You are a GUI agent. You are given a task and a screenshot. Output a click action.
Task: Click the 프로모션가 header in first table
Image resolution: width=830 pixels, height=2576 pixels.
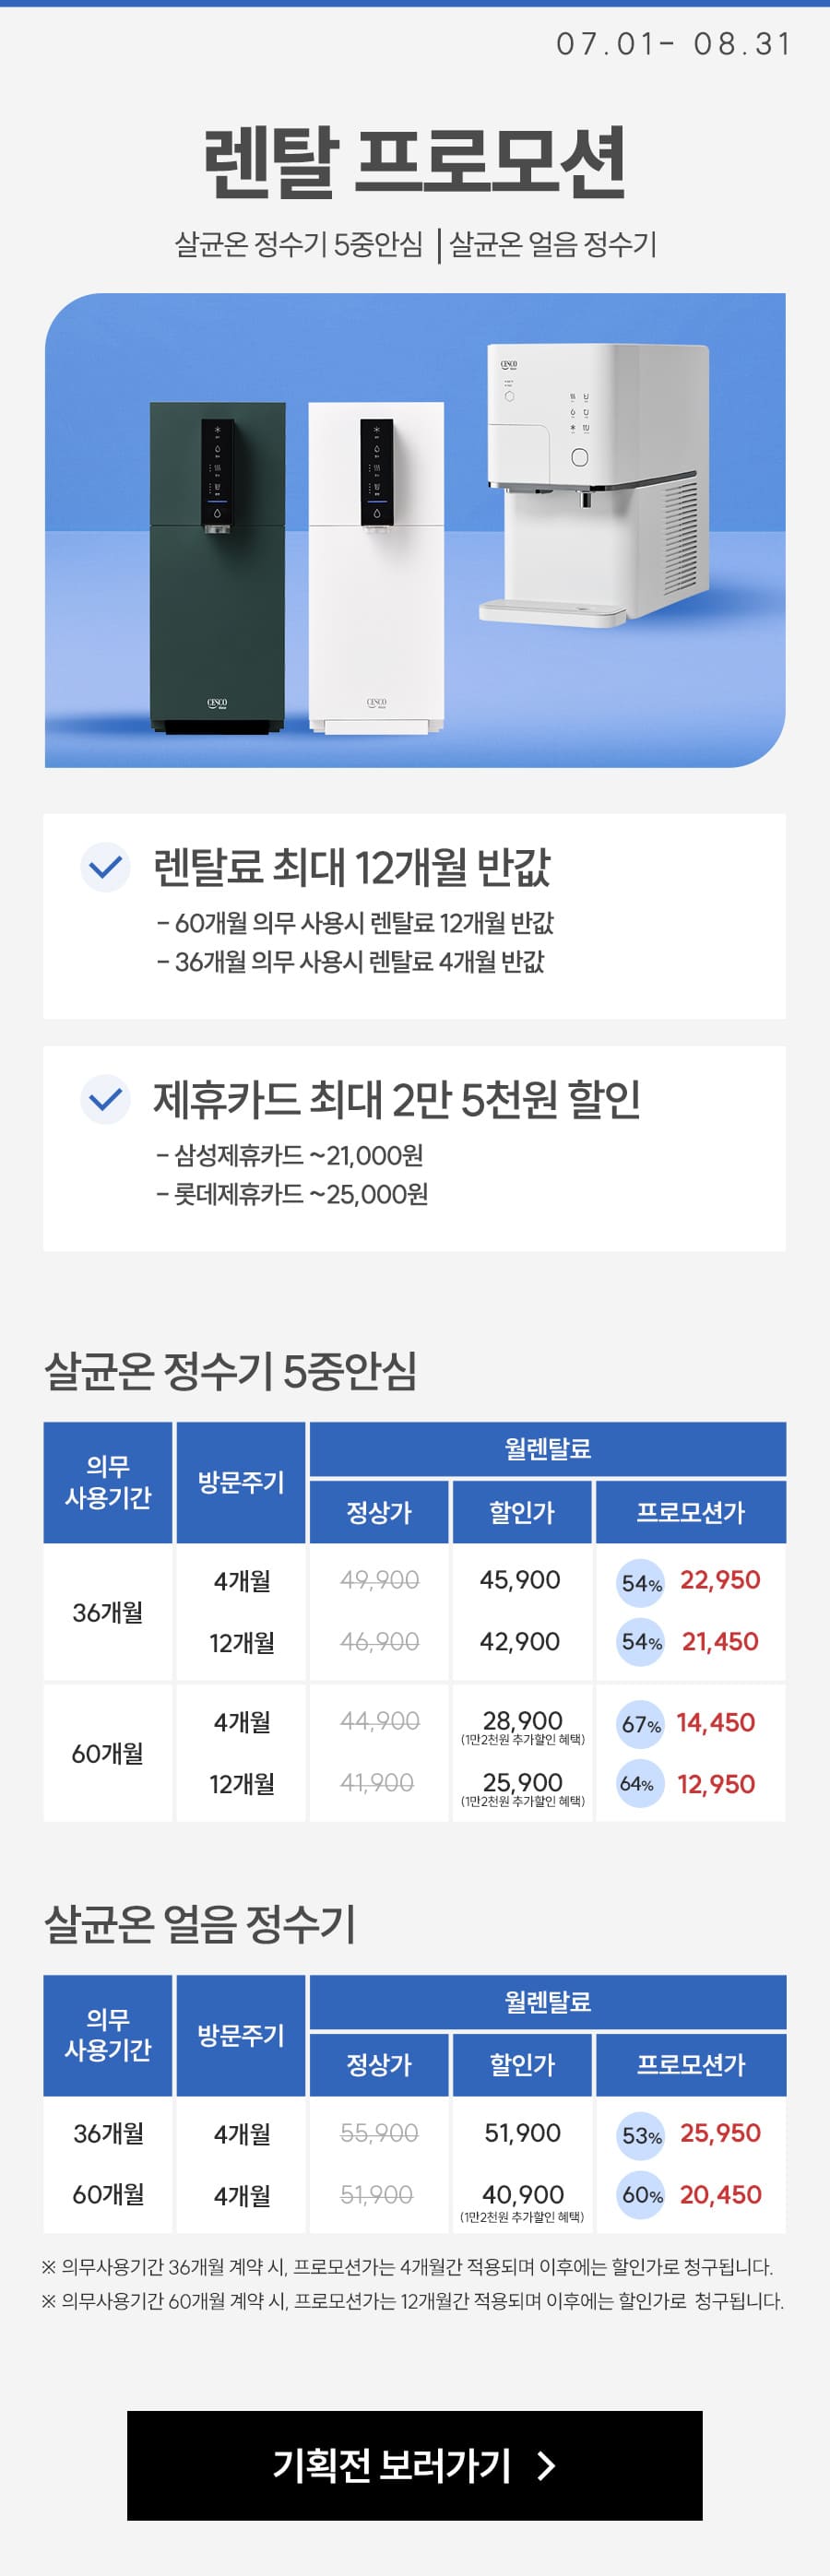691,1511
